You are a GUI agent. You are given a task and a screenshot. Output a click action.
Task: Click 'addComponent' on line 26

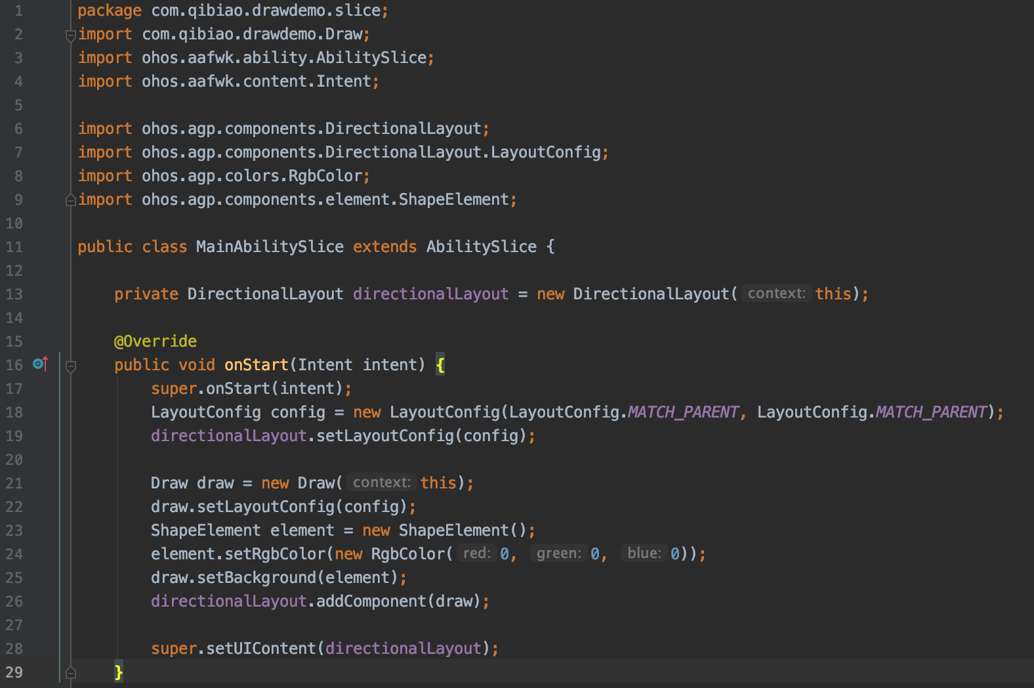click(371, 601)
